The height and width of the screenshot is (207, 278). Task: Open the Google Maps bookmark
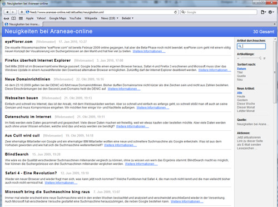point(58,18)
